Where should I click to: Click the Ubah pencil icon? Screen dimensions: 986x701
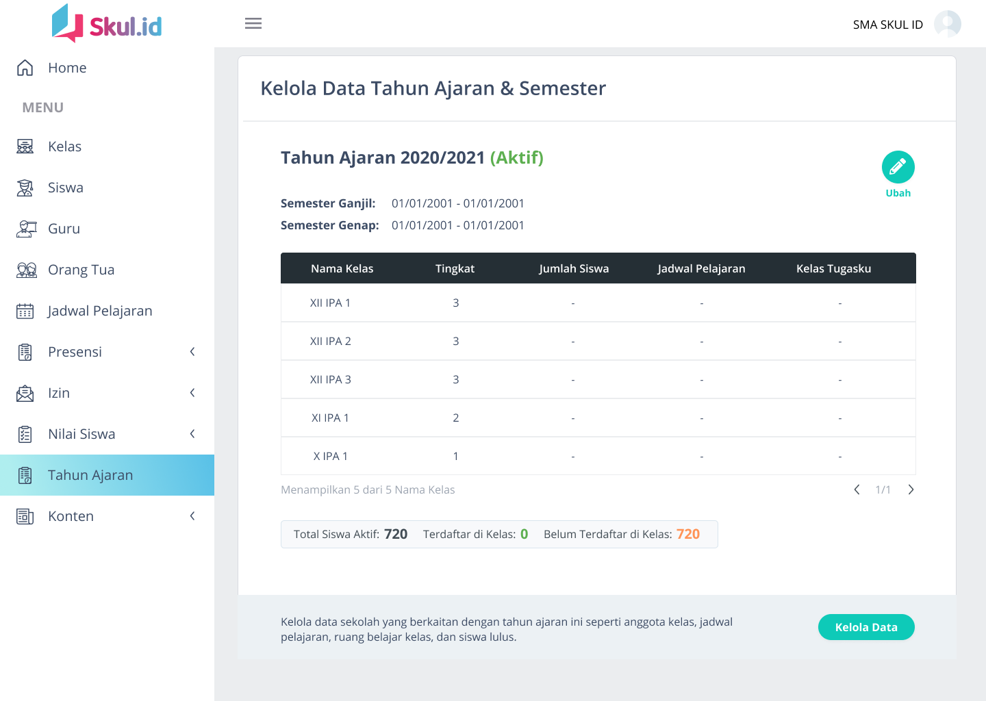[x=898, y=167]
